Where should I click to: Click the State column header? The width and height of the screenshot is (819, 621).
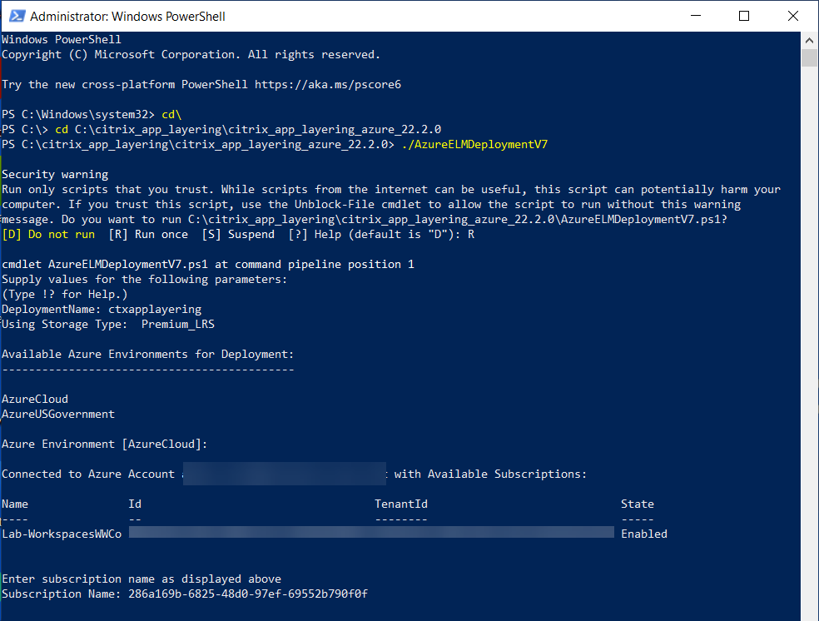(x=638, y=504)
